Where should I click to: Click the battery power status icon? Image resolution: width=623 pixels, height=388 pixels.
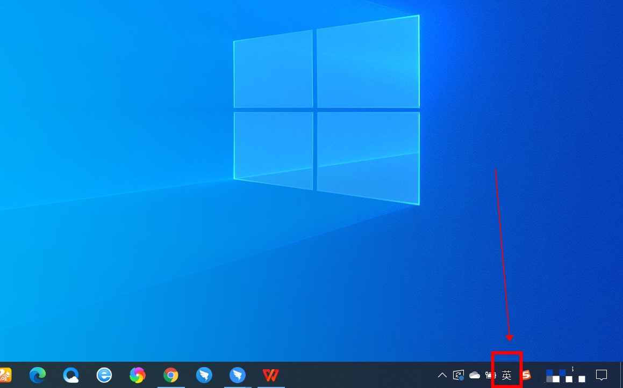pos(490,375)
